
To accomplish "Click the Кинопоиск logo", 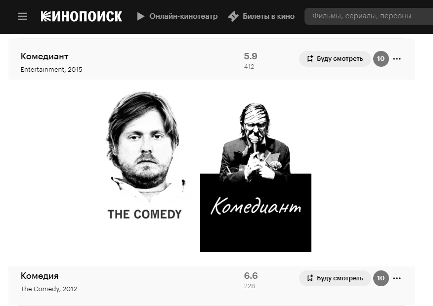I will point(81,16).
